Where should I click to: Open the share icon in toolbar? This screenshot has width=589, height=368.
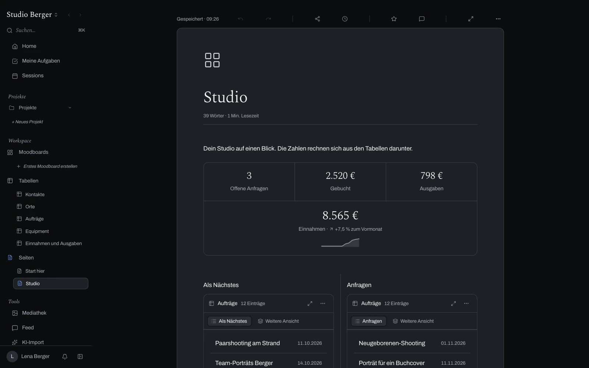[317, 19]
